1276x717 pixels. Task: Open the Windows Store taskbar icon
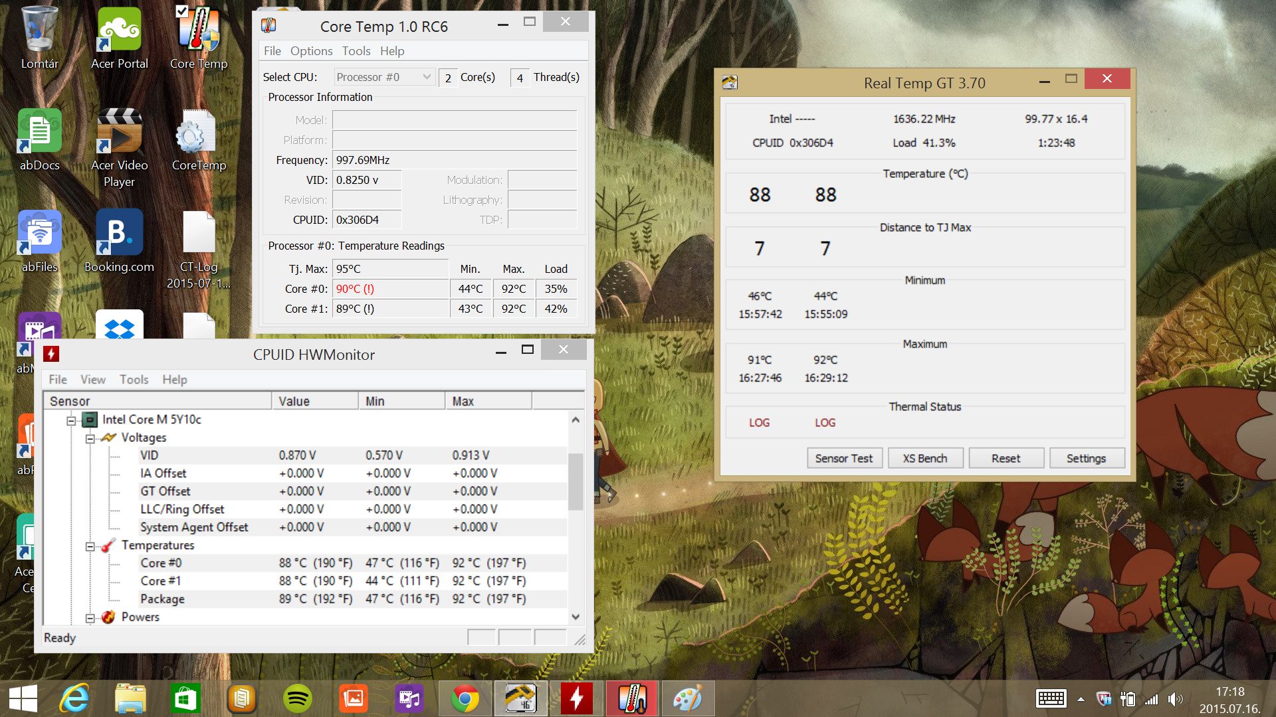coord(185,698)
